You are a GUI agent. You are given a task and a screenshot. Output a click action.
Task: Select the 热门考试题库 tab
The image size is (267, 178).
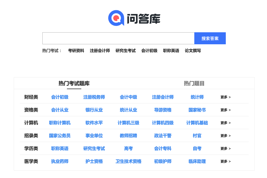tap(74, 83)
